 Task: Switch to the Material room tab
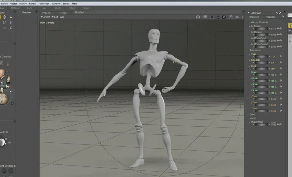click(x=15, y=8)
